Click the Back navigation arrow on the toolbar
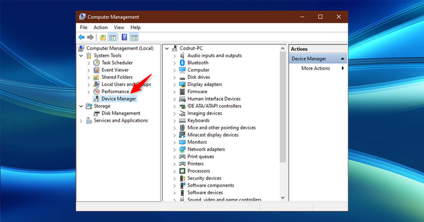This screenshot has height=222, width=424. click(x=81, y=37)
